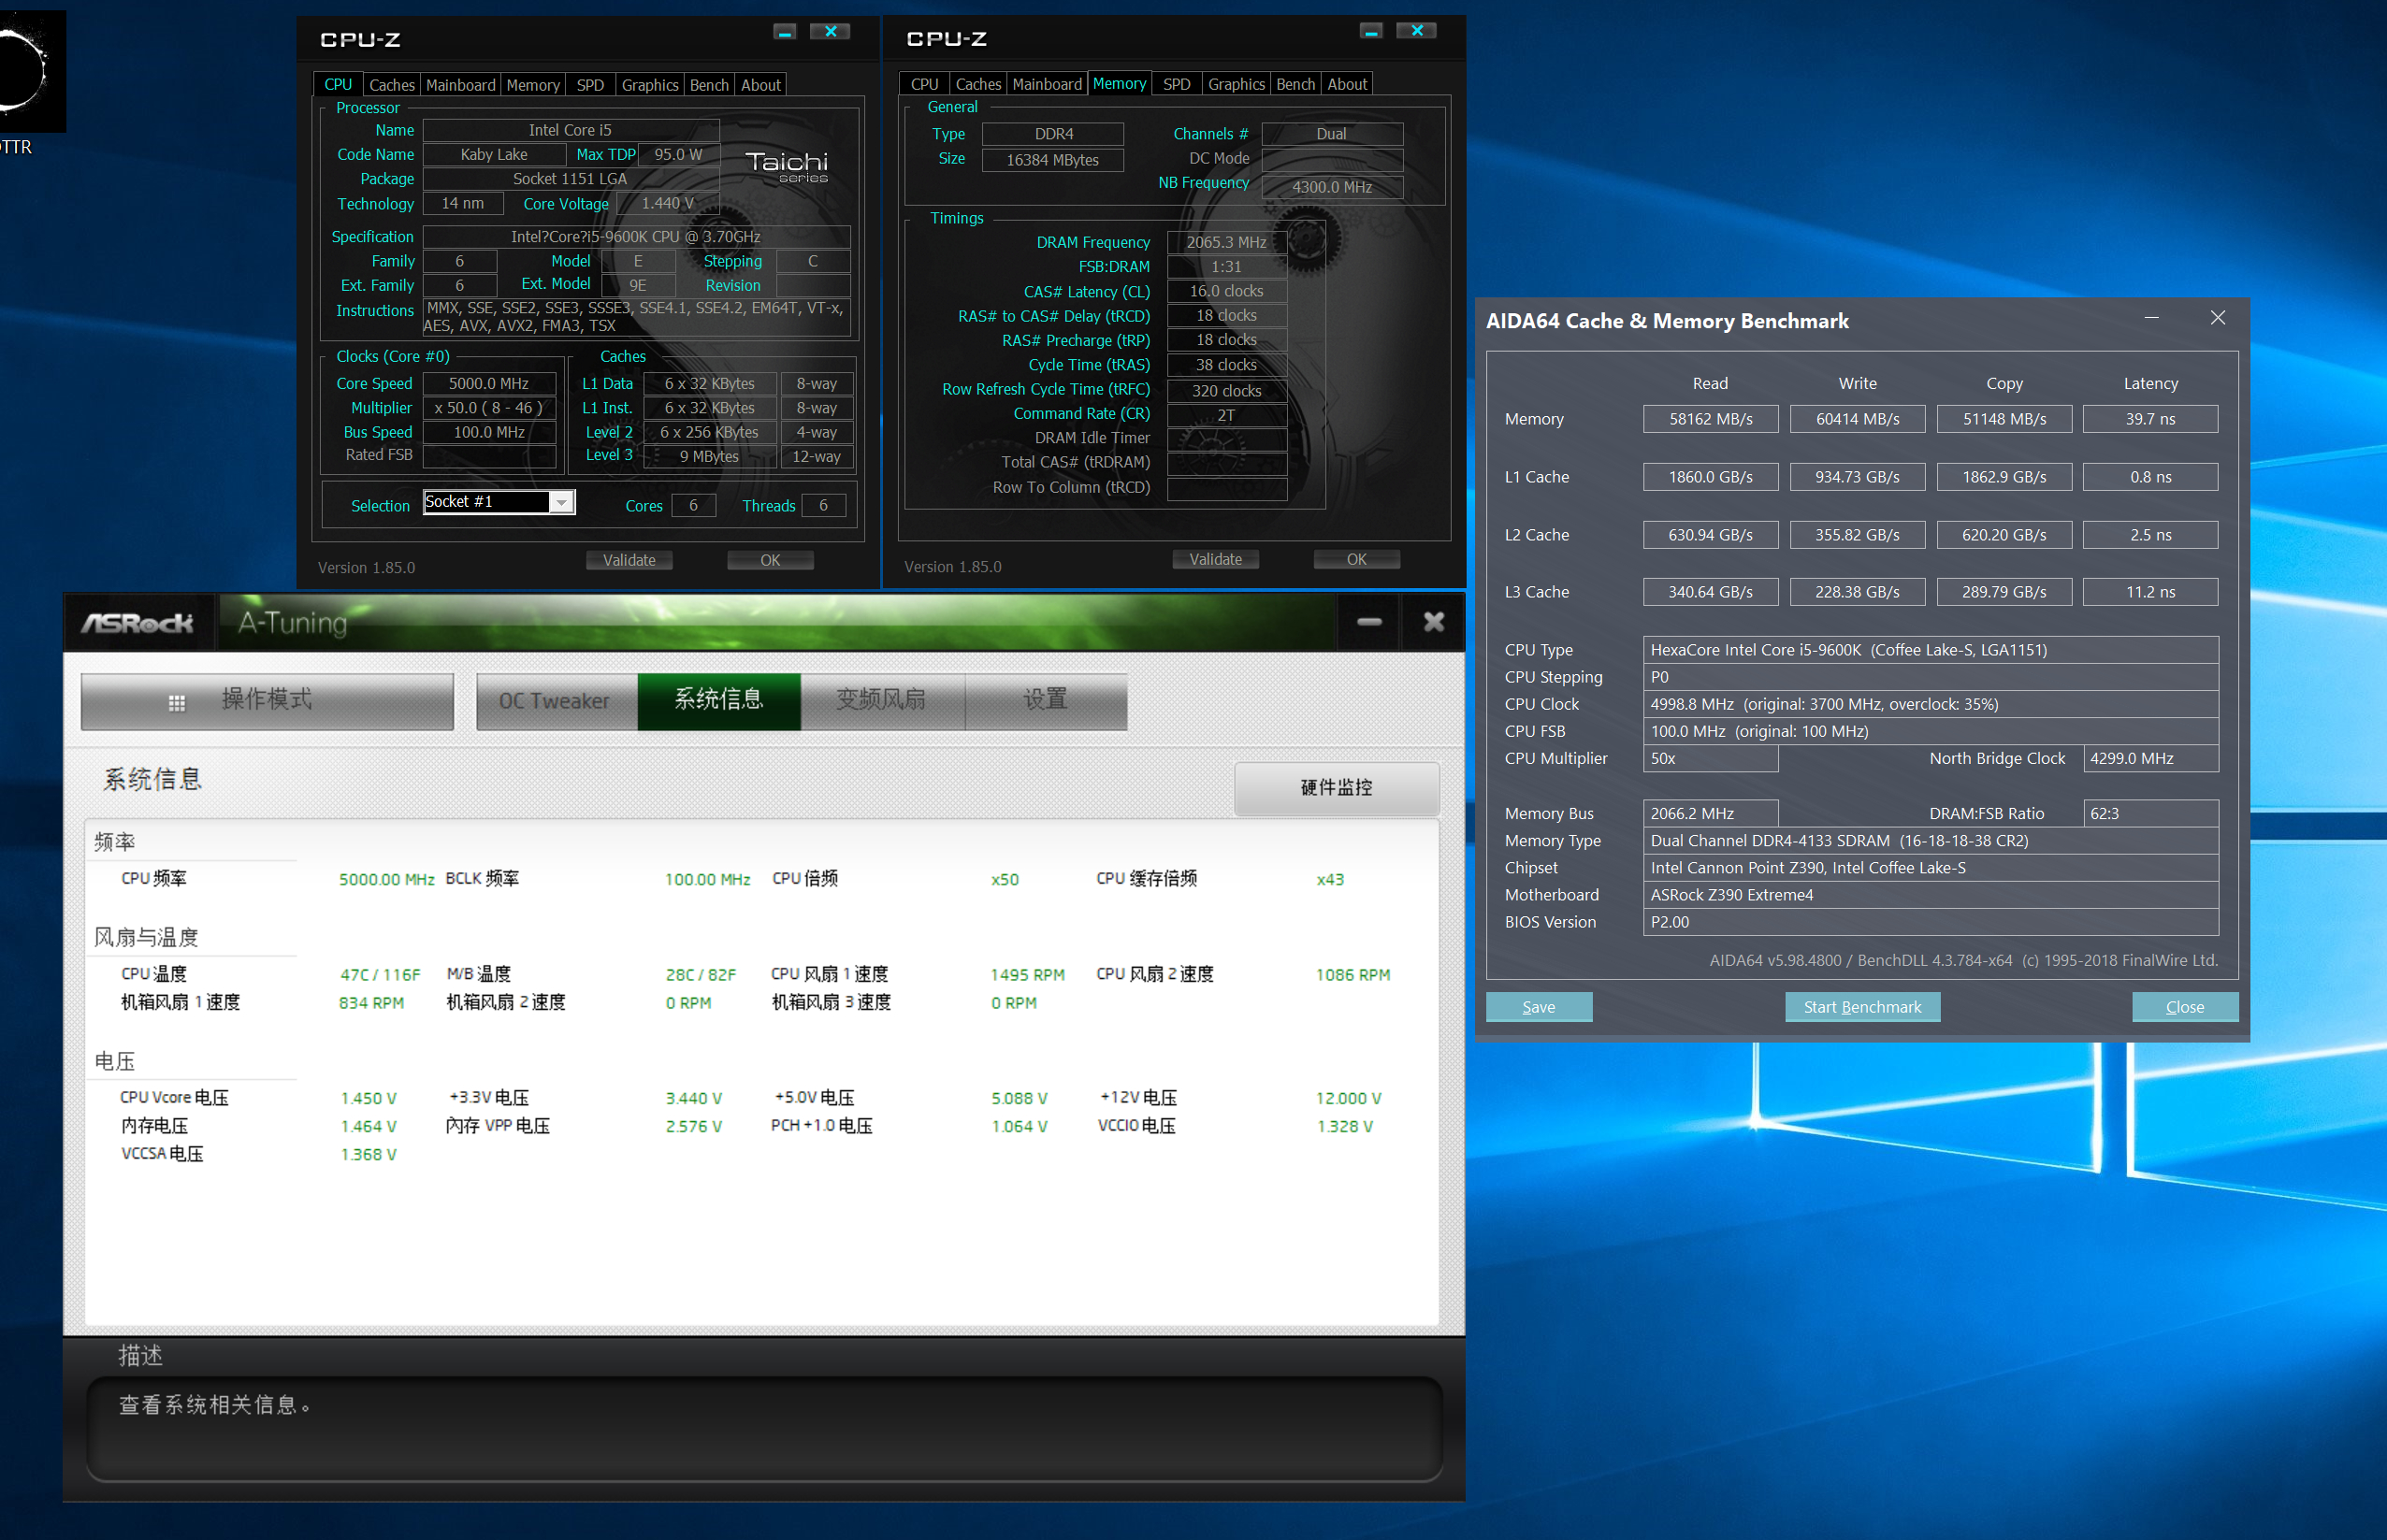Click the Motherboard field ASRock Z390 Extreme4
Image resolution: width=2387 pixels, height=1540 pixels.
pos(1931,895)
